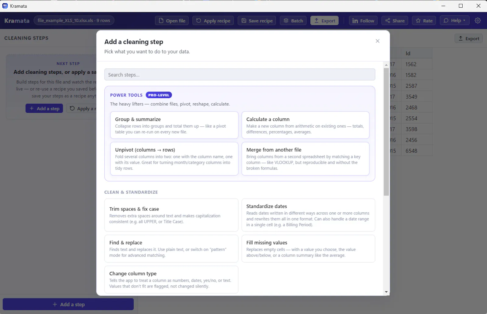Click the PRO-LEVEL badge
487x314 pixels.
tap(159, 95)
